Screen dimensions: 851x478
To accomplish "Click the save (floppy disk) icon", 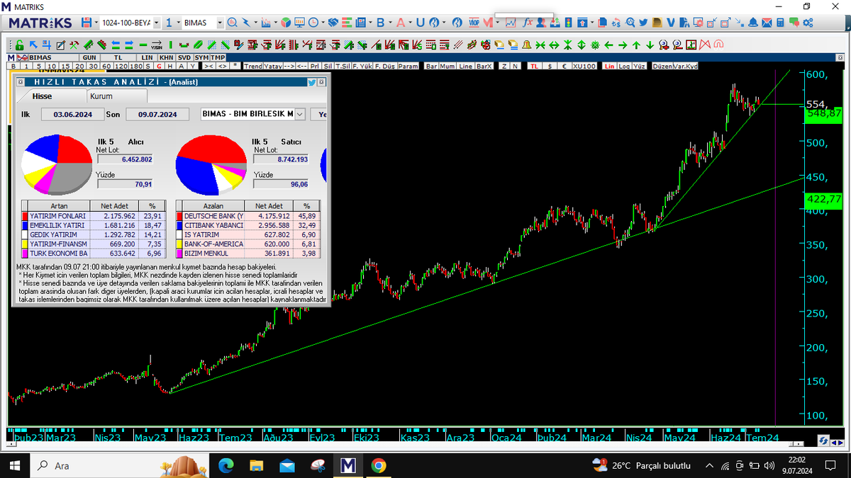I will [x=86, y=23].
